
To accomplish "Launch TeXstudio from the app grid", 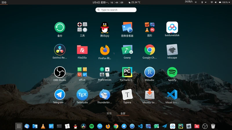I will 82,94.
